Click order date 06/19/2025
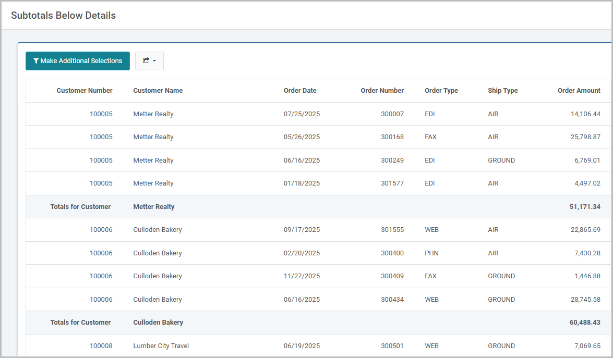This screenshot has height=358, width=613. (302, 346)
